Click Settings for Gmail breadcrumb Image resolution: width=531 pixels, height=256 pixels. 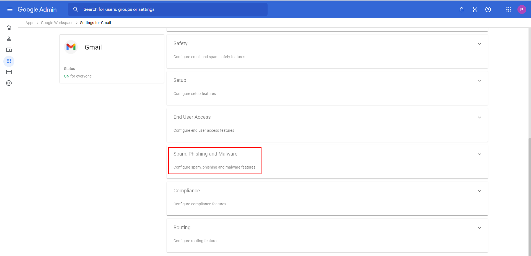pyautogui.click(x=95, y=23)
